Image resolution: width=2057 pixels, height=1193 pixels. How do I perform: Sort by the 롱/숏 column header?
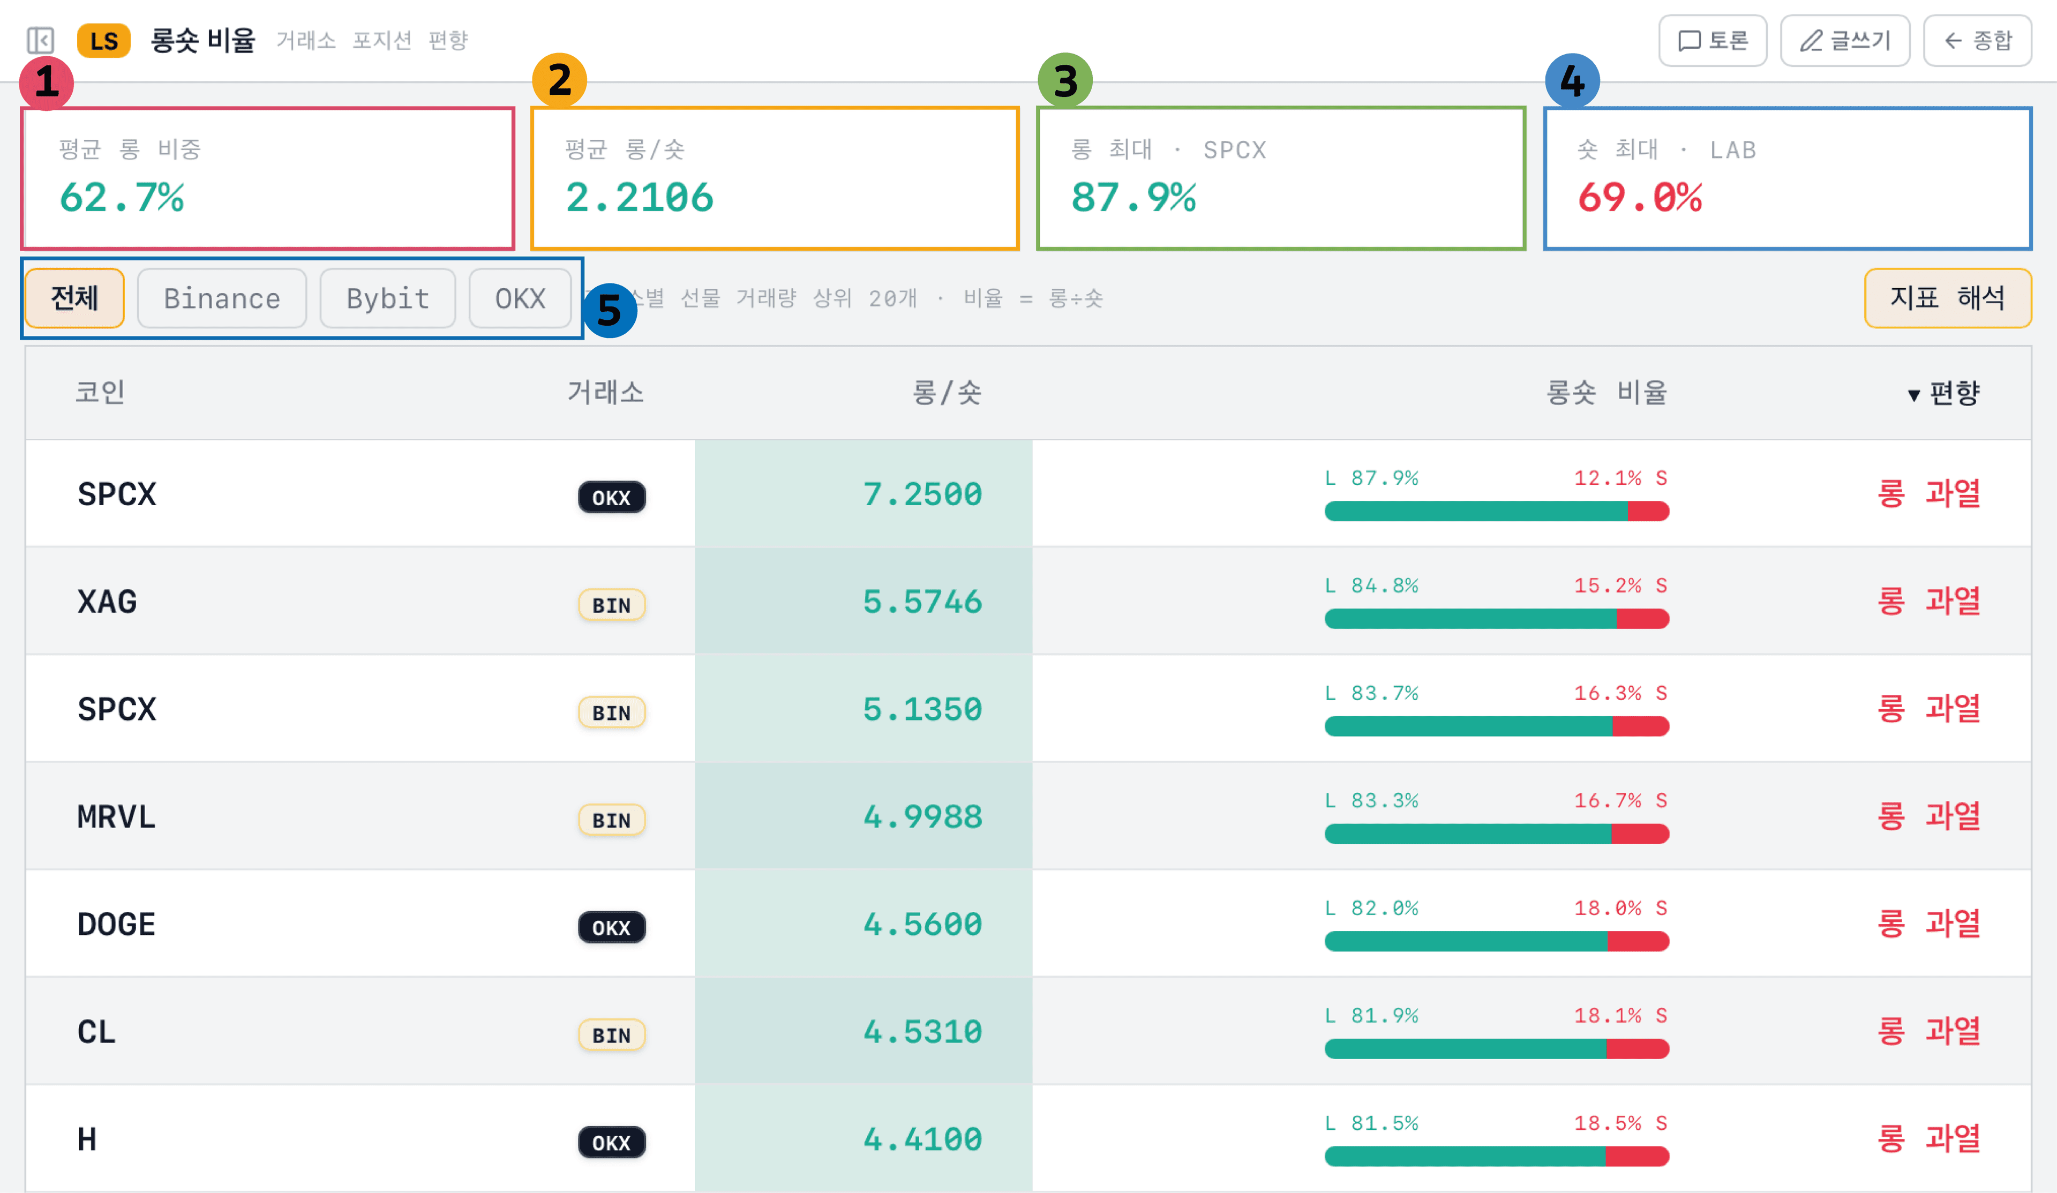(946, 393)
